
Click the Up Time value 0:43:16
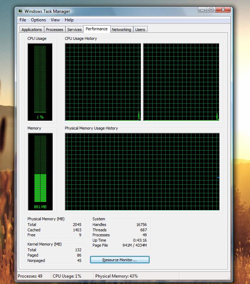tap(140, 240)
